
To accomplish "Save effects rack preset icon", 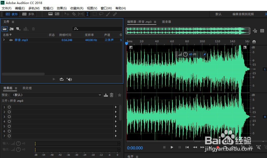I will [106, 95].
